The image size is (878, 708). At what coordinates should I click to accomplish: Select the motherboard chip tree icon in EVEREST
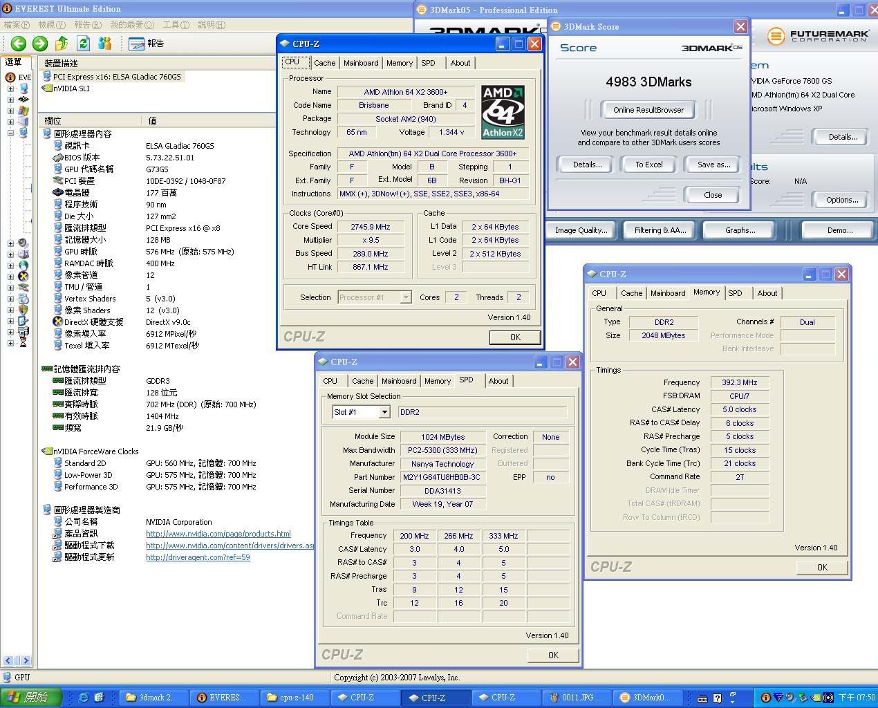click(x=24, y=100)
